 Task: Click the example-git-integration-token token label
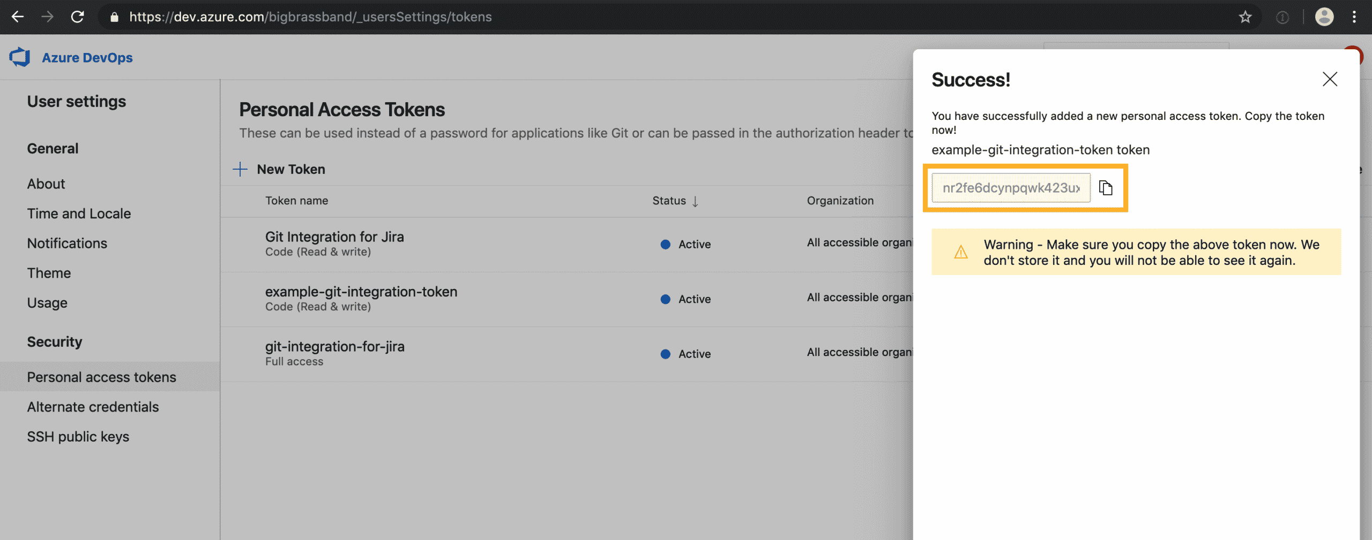point(1041,150)
